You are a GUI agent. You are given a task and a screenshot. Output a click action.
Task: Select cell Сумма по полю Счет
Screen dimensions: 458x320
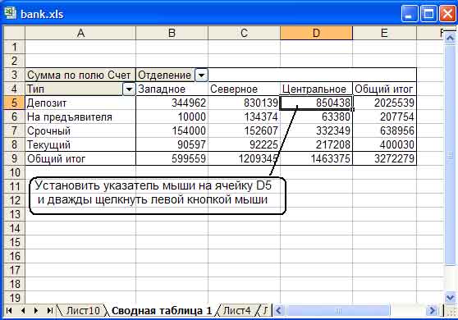click(80, 75)
